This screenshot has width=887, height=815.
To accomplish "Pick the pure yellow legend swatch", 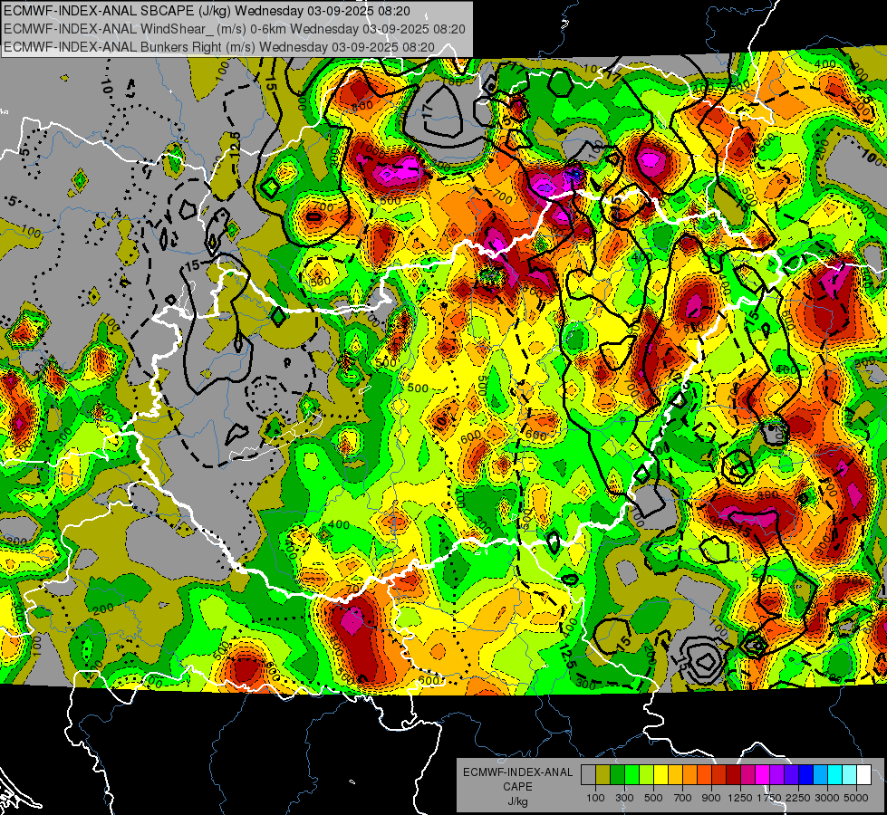I will 660,774.
